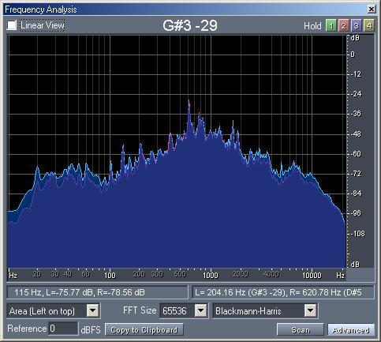The height and width of the screenshot is (342, 381).
Task: Click the -48 dB mark on level scale
Action: point(356,134)
